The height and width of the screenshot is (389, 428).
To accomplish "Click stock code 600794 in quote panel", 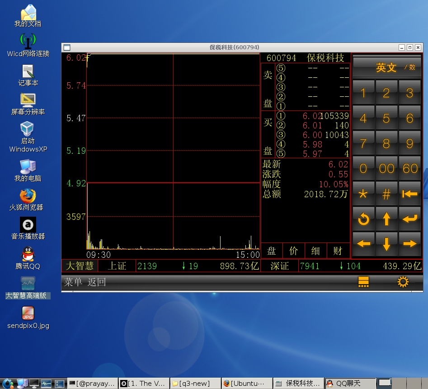I will [x=281, y=58].
